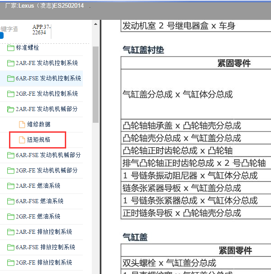
Task: Click the sidebar scroll-up arrow
Action: pyautogui.click(x=95, y=24)
